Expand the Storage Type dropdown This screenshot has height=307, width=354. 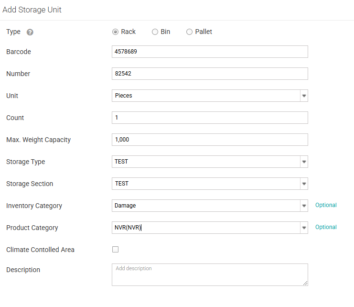pyautogui.click(x=304, y=162)
